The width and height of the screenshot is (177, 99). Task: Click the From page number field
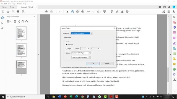[x=83, y=49]
